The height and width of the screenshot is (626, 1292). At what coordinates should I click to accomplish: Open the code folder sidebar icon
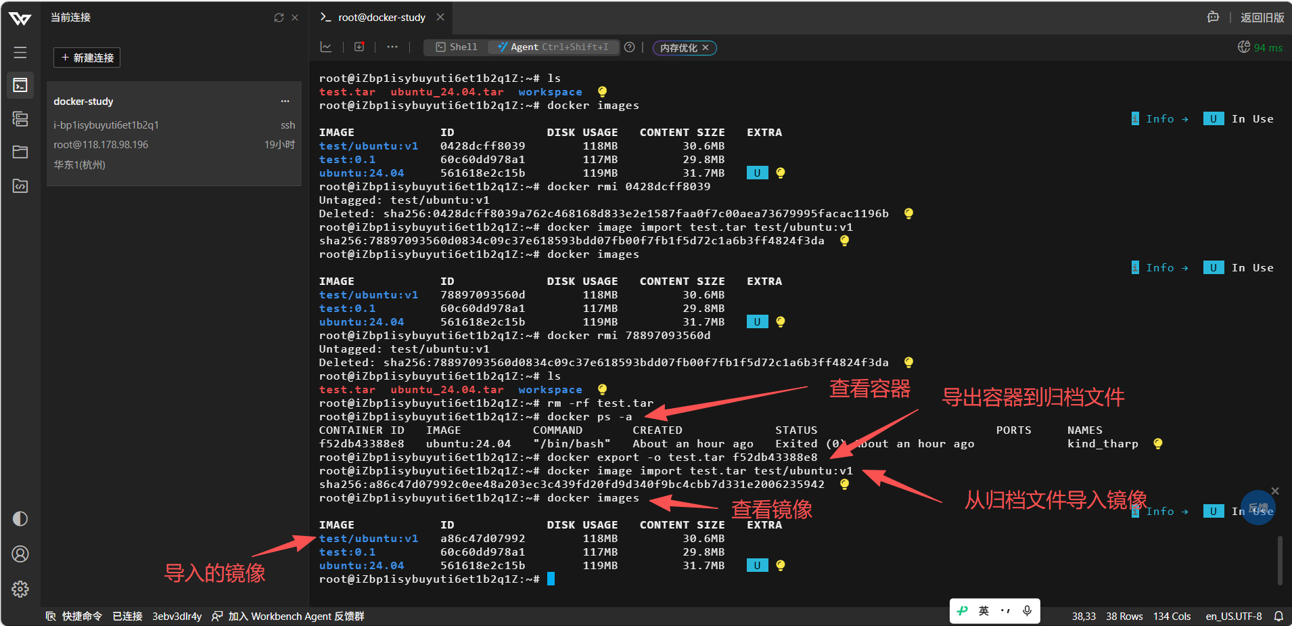[20, 185]
